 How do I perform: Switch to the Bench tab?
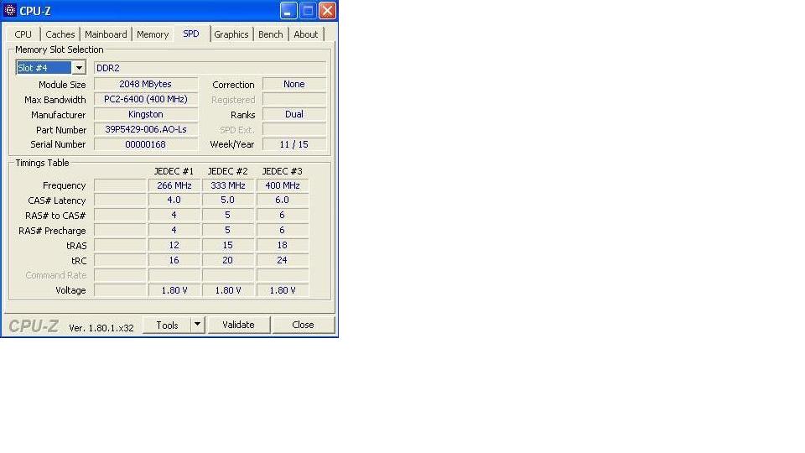[x=271, y=34]
